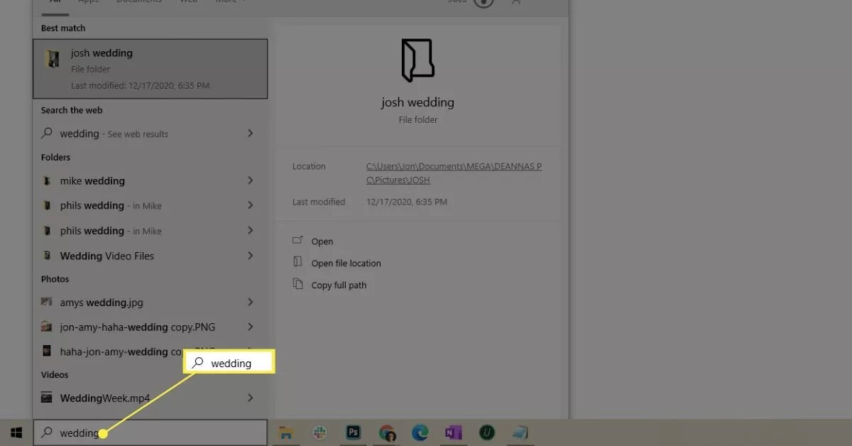This screenshot has width=852, height=446.
Task: Click the josh wedding folder icon in Best match
Action: point(52,59)
